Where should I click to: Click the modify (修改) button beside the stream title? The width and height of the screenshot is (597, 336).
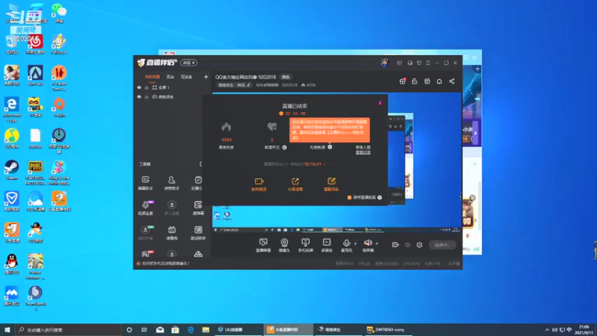pos(286,77)
